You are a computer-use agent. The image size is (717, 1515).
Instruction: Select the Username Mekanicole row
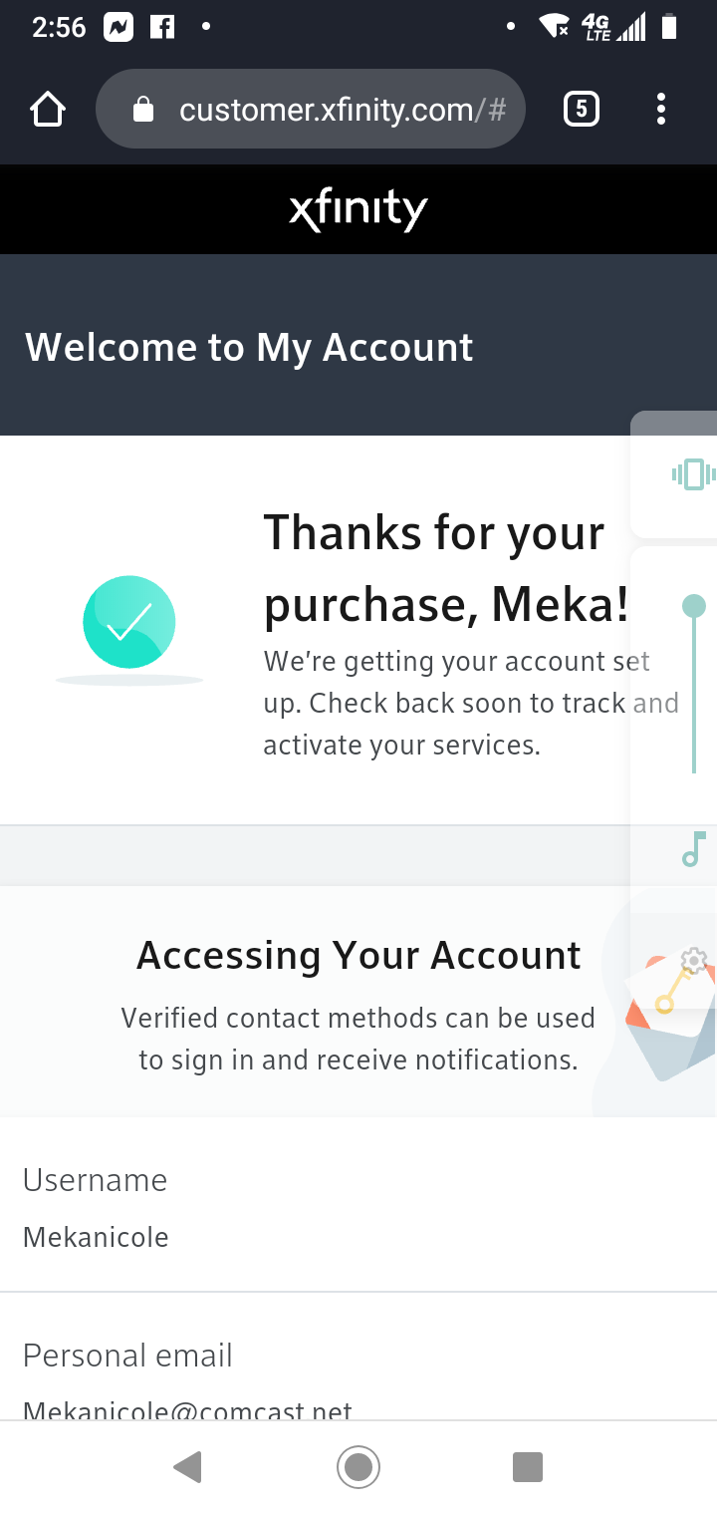click(x=358, y=1208)
